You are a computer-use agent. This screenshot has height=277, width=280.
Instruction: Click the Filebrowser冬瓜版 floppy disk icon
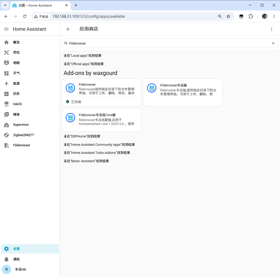tap(152, 88)
